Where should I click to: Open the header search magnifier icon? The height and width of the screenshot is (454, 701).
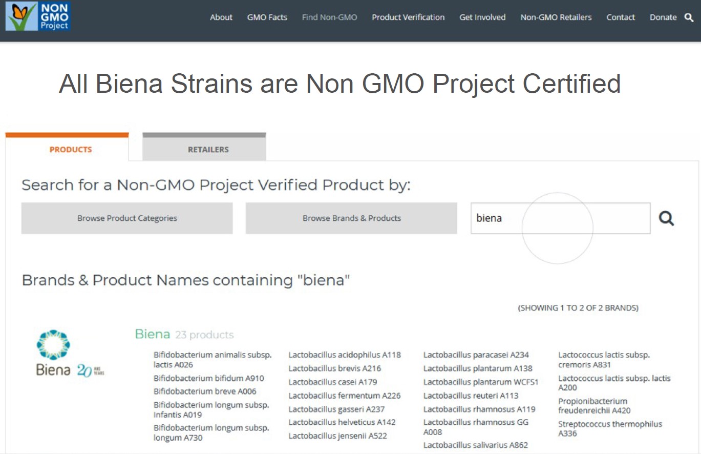pos(689,17)
